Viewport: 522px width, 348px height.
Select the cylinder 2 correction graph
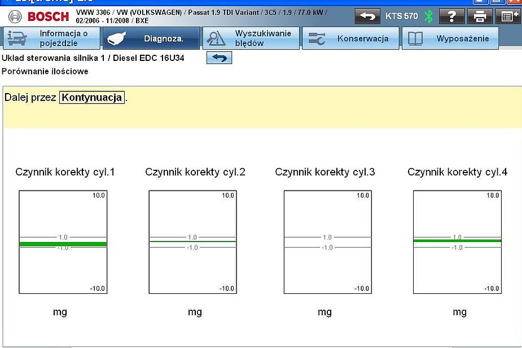pyautogui.click(x=192, y=242)
